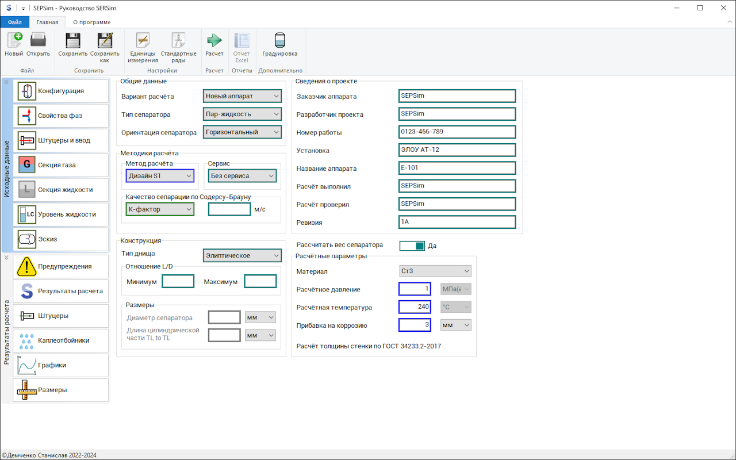Open the Градуировка tool icon
Image resolution: width=736 pixels, height=460 pixels.
pos(279,41)
